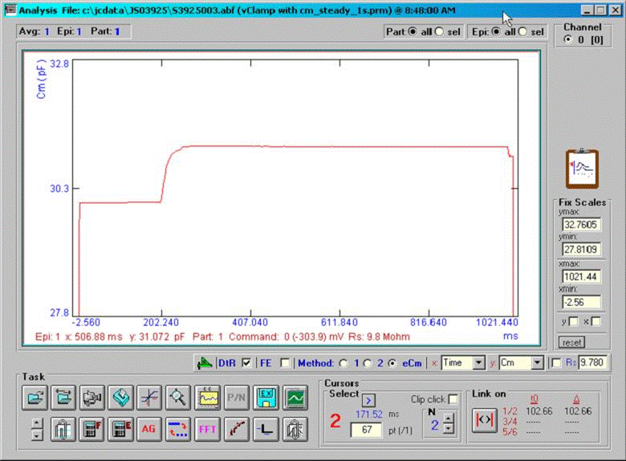This screenshot has width=626, height=461.
Task: Toggle the fix x scale checkbox
Action: pyautogui.click(x=596, y=321)
